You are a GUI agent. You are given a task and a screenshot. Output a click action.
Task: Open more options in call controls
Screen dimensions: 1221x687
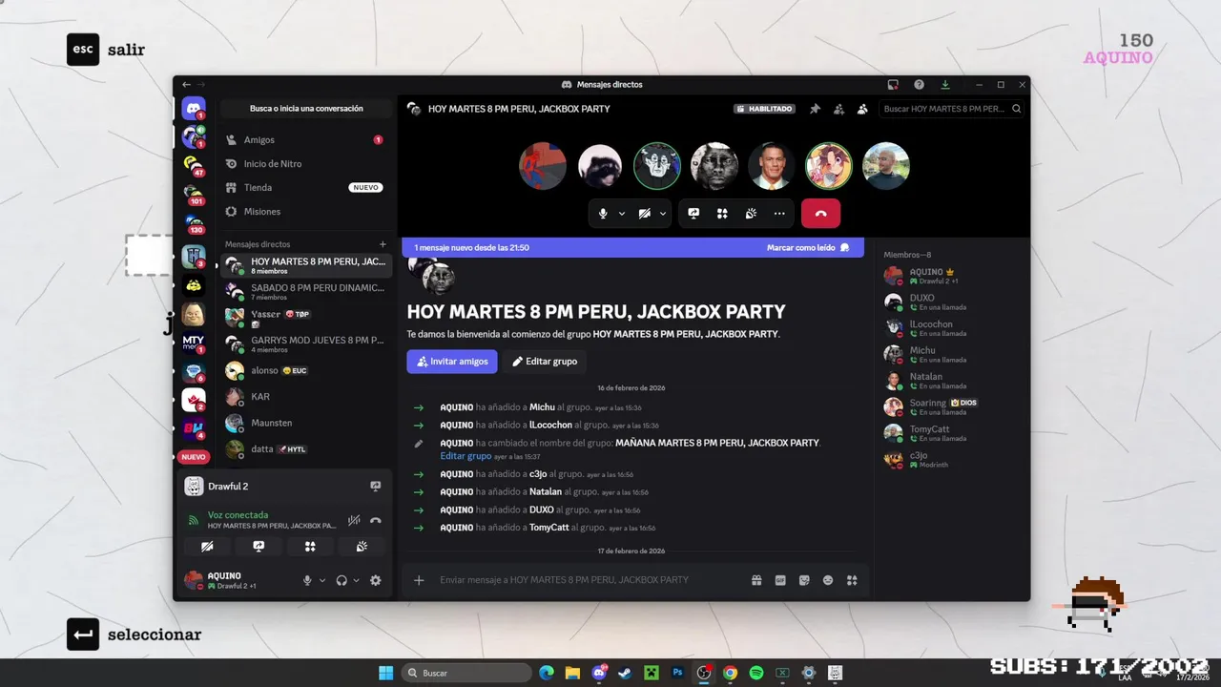pyautogui.click(x=779, y=214)
